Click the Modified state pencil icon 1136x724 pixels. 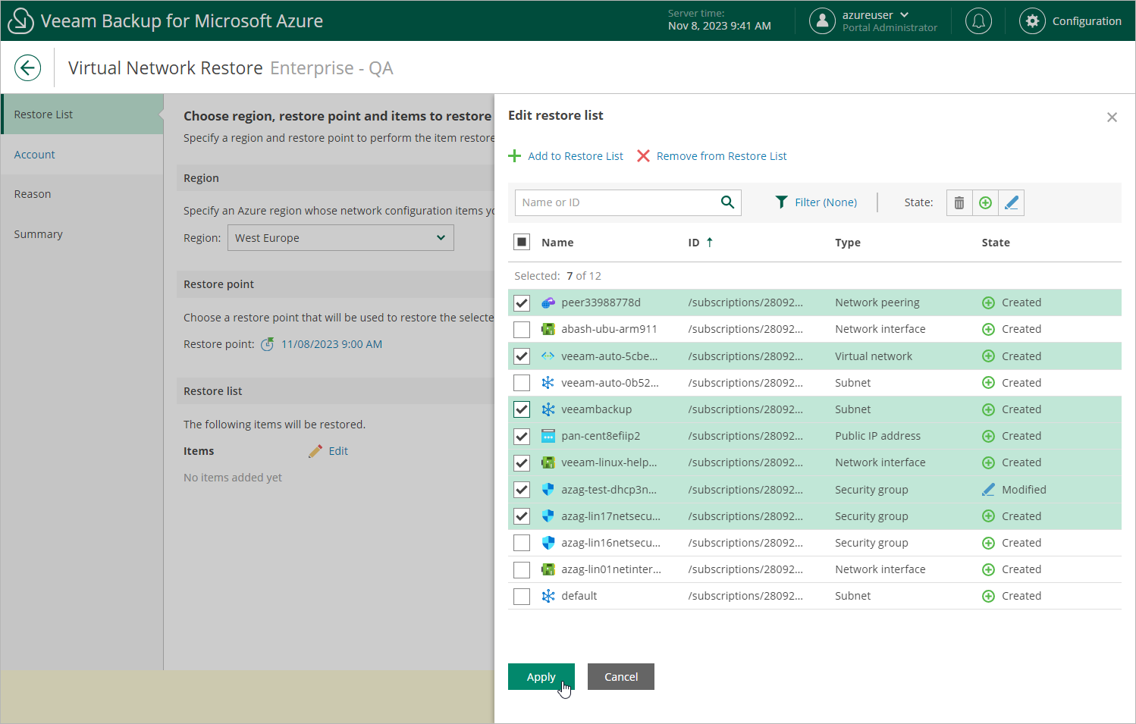coord(988,490)
